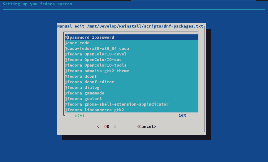Select line '@fedora OpenColorIO-doc'
Viewport: 268px width, 162px height.
tap(132, 60)
